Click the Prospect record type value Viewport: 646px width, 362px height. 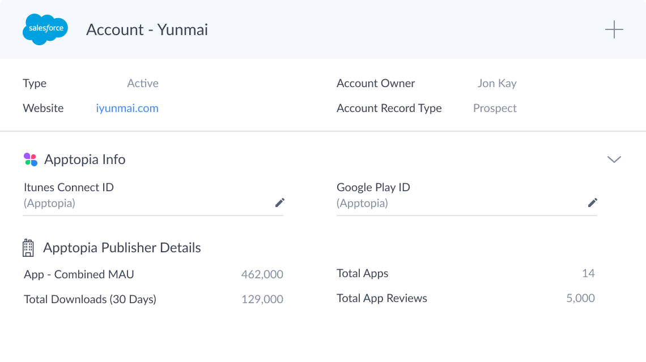tap(495, 108)
